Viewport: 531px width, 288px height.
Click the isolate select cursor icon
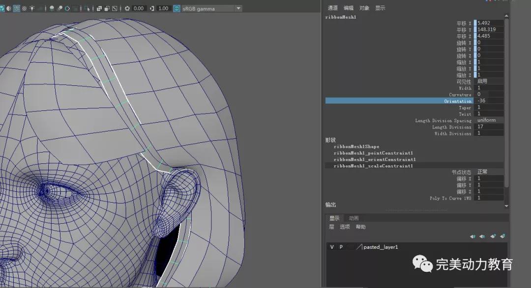tap(87, 8)
